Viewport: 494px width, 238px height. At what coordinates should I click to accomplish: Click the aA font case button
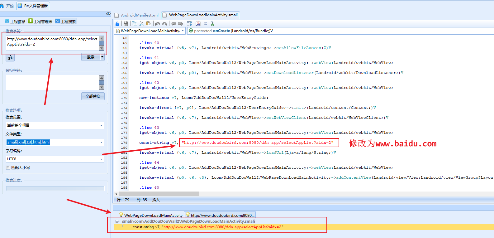(x=10, y=57)
